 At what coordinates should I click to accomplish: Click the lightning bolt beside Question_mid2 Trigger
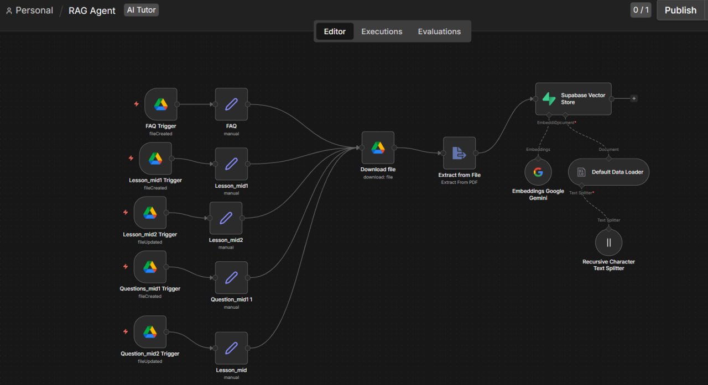[125, 331]
